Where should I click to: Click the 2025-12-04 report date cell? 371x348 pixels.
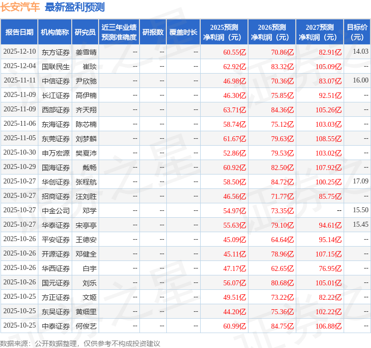click(x=19, y=66)
